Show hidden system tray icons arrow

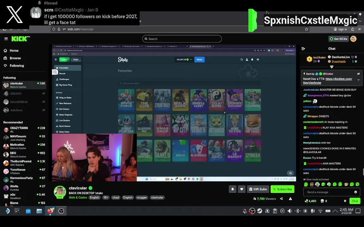(x=335, y=211)
